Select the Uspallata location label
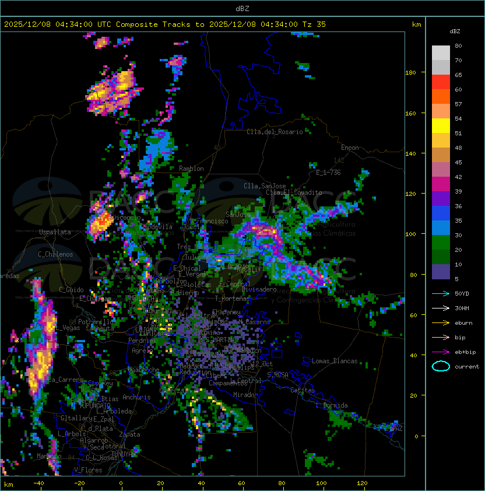The image size is (485, 491). pos(55,232)
